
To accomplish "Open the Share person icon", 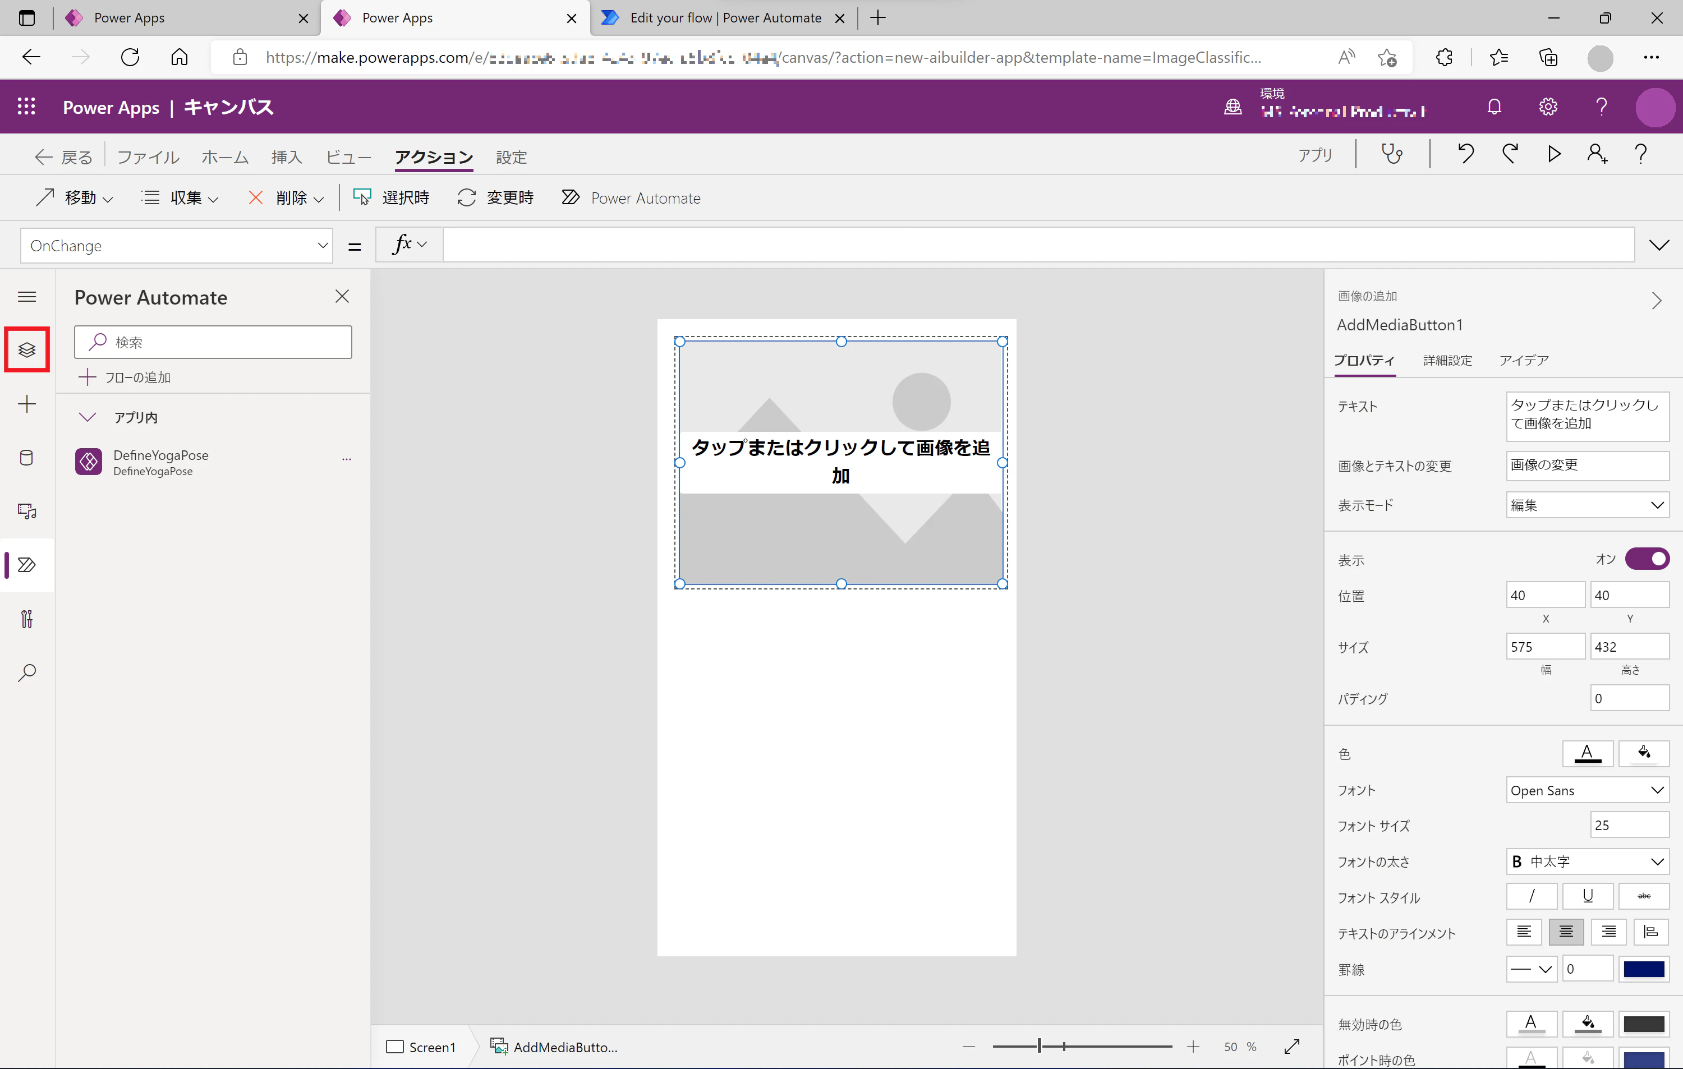I will click(x=1597, y=154).
